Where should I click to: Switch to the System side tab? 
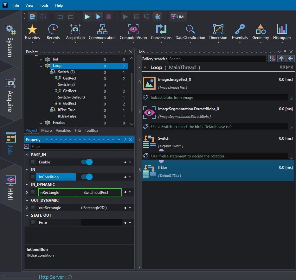pyautogui.click(x=10, y=41)
